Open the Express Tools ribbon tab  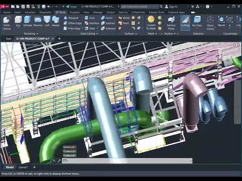tap(156, 12)
